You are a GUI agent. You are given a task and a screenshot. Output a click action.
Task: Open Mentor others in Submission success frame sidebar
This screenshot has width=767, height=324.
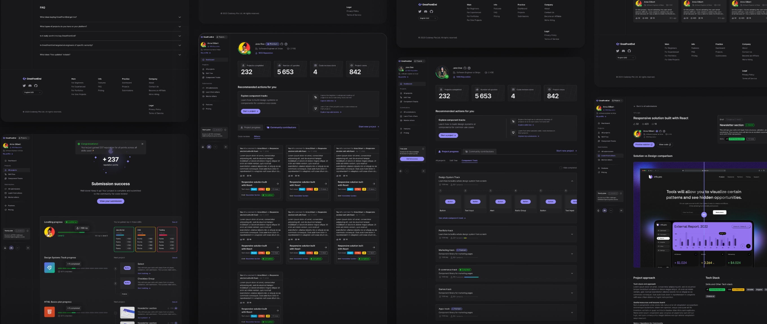coord(14,197)
